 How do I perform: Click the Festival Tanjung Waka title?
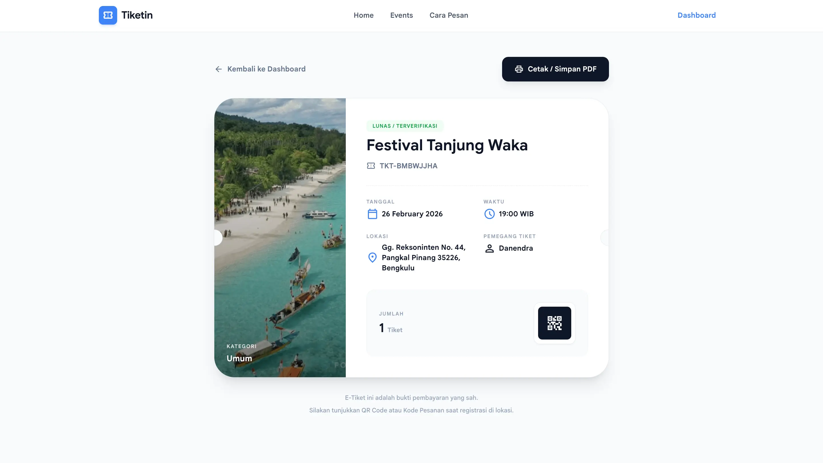[x=447, y=145]
